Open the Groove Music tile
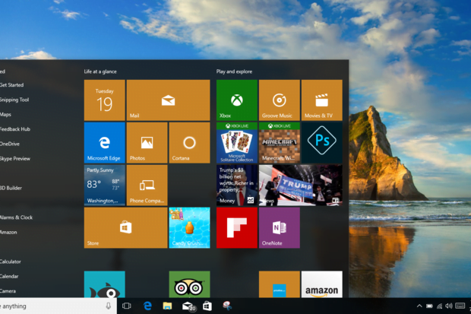 [x=280, y=100]
